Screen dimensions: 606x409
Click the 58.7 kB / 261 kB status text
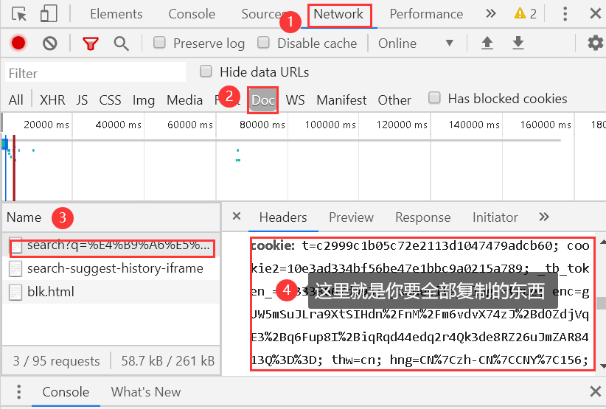[x=168, y=360]
